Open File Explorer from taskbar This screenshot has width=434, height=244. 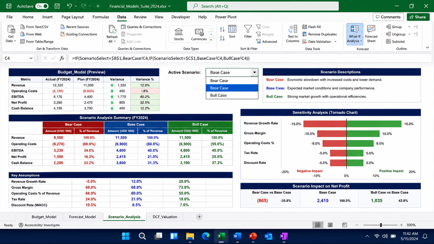pyautogui.click(x=190, y=236)
